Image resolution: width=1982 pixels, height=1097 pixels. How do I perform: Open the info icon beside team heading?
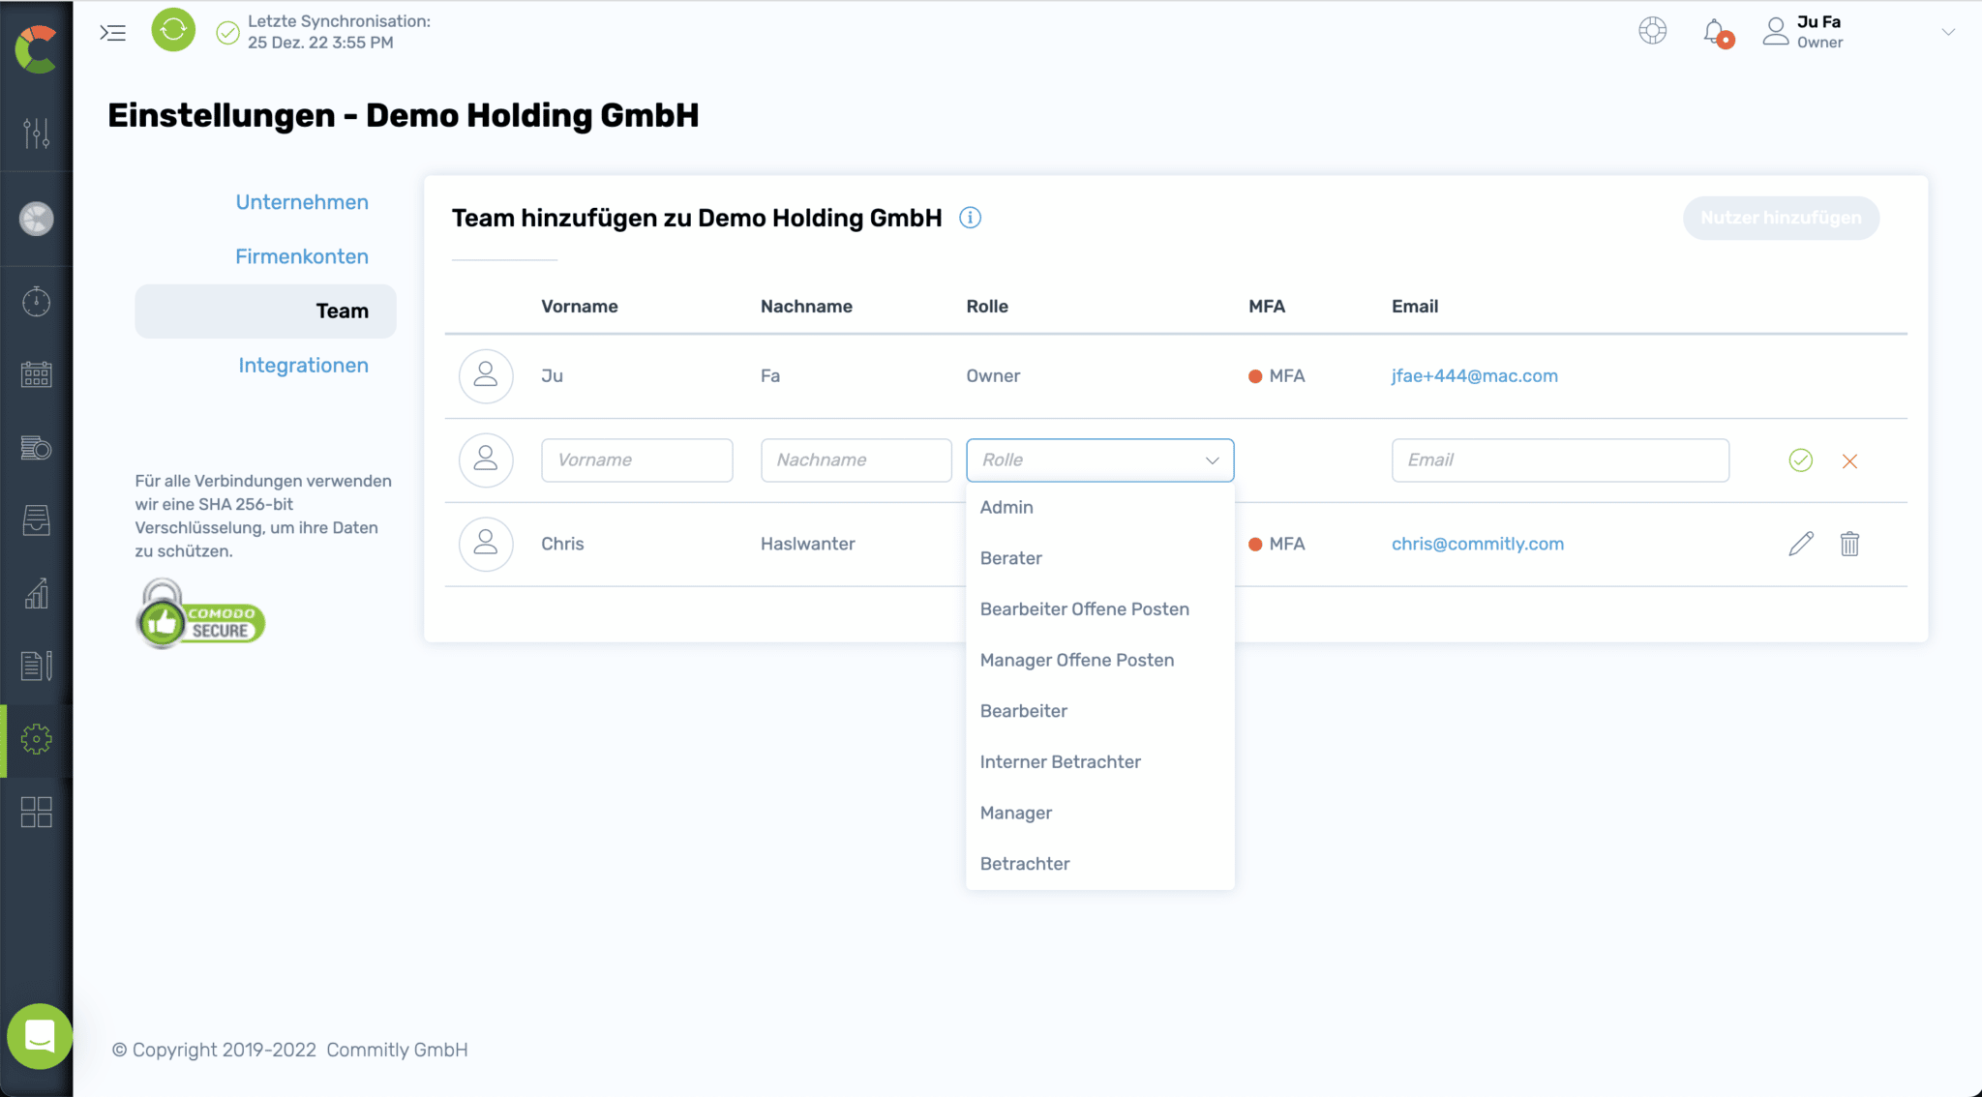970,218
